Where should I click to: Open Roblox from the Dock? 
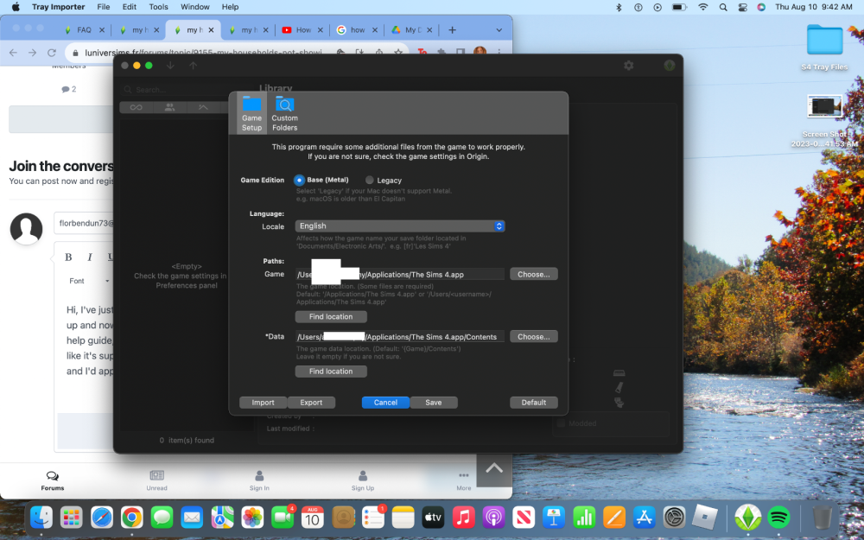point(706,518)
